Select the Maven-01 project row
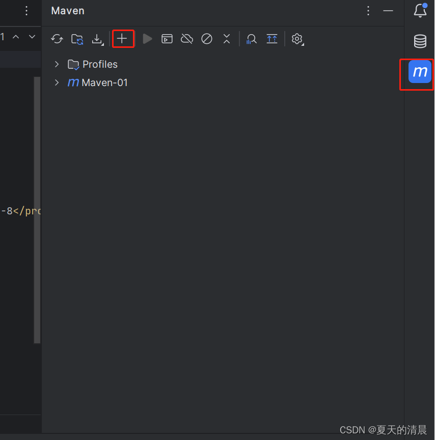Viewport: 435px width, 440px height. point(223,82)
